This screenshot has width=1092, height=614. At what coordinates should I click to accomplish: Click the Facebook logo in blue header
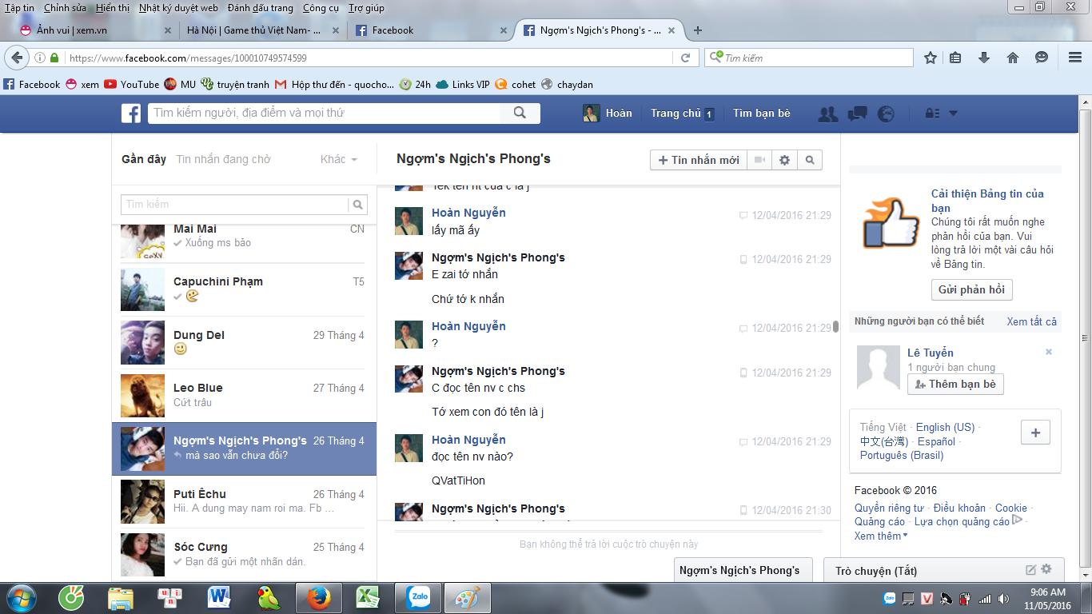[131, 114]
